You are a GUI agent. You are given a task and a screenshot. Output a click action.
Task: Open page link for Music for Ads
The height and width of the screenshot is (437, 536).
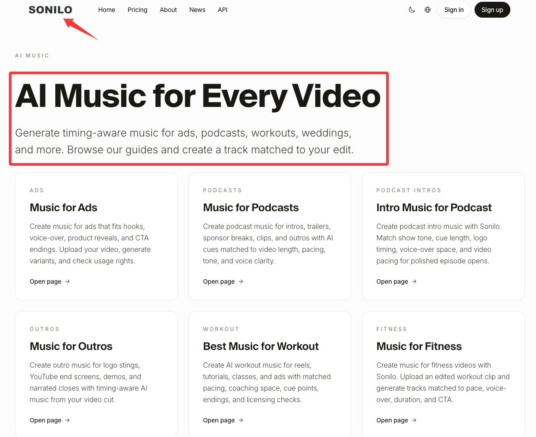pyautogui.click(x=50, y=281)
